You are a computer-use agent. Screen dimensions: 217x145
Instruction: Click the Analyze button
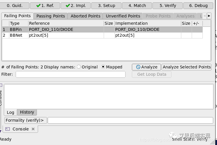pyautogui.click(x=146, y=67)
